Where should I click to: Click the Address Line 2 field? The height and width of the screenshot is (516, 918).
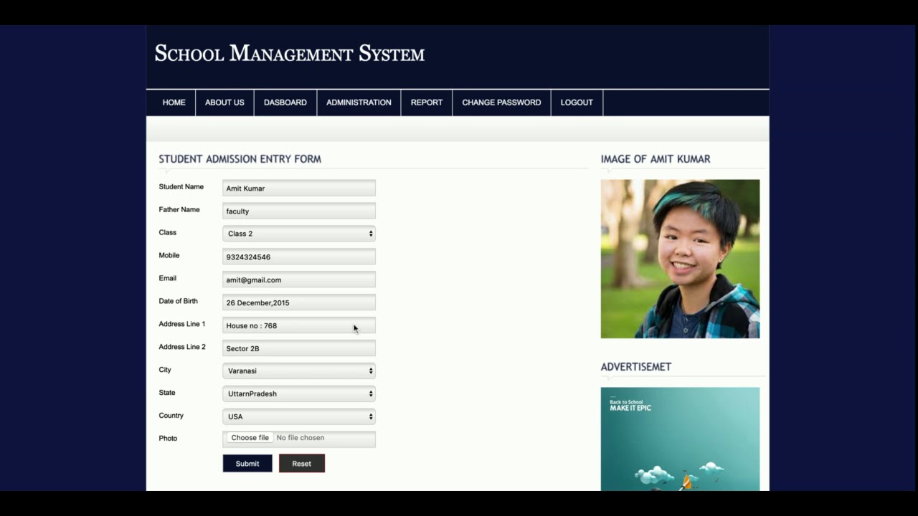pos(299,348)
